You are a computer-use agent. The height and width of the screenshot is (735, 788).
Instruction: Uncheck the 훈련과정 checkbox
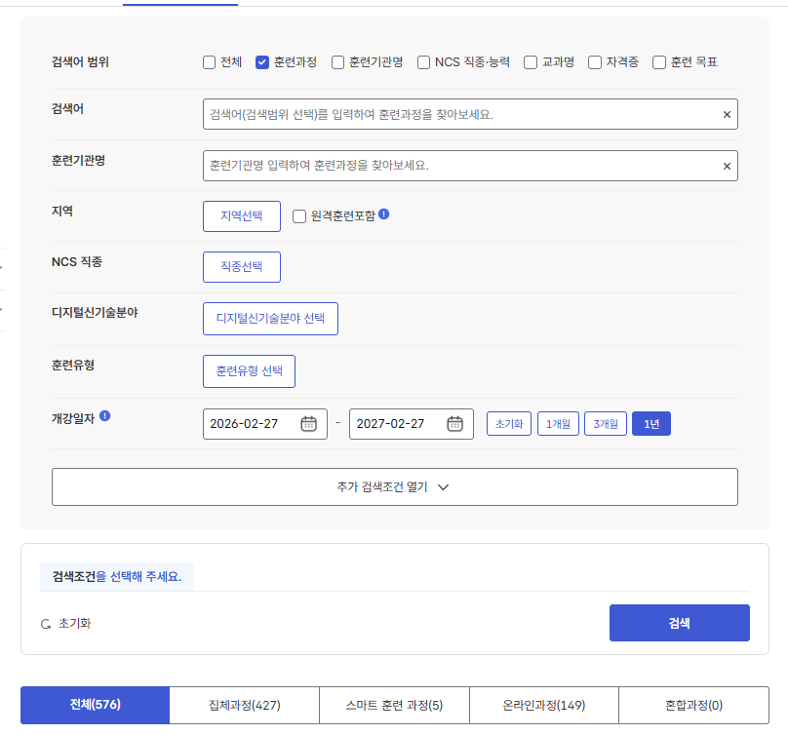pos(262,62)
